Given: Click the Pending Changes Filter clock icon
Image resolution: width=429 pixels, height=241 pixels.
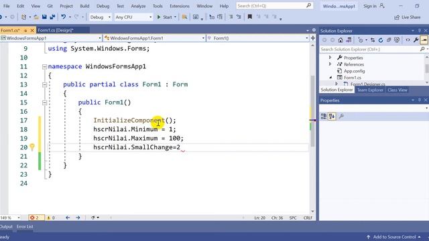Looking at the screenshot, I should click(361, 40).
